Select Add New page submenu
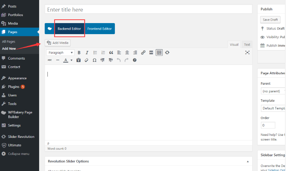Viewport: 287px width, 171px height. click(x=9, y=49)
